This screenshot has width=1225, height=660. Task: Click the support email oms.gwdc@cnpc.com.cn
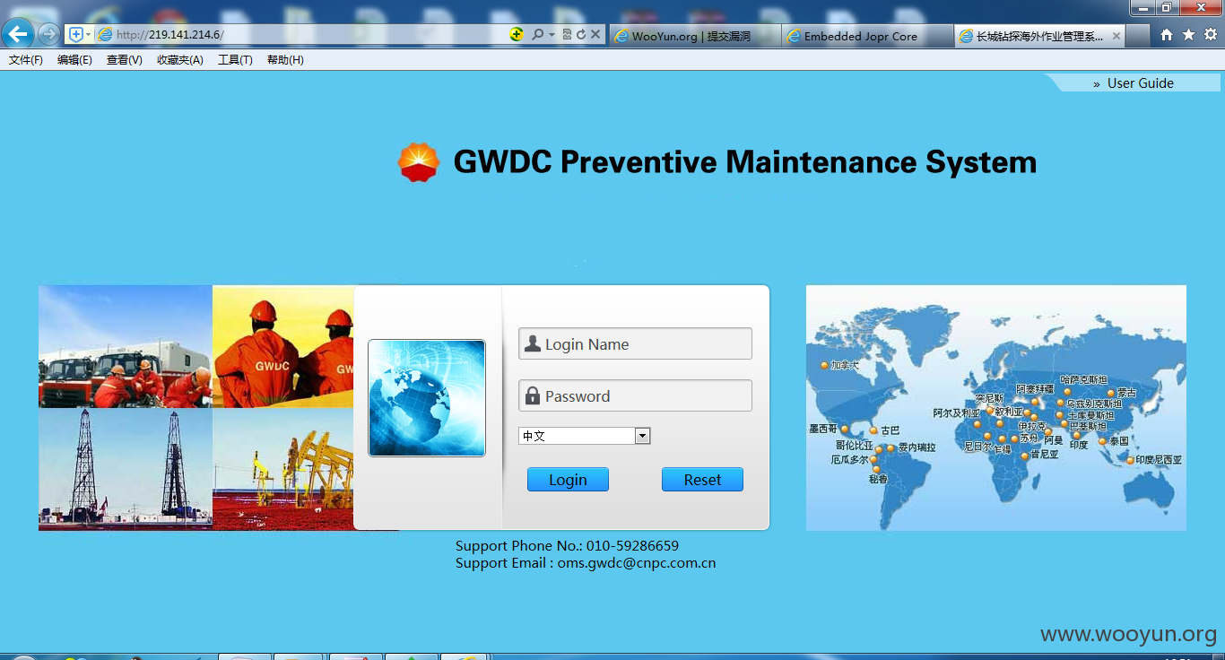(x=637, y=563)
